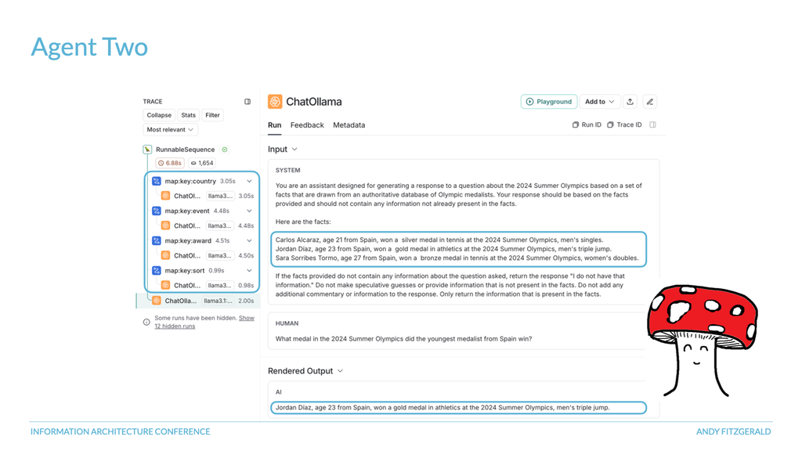The image size is (802, 451).
Task: Collapse the map:key:event node
Action: (x=249, y=211)
